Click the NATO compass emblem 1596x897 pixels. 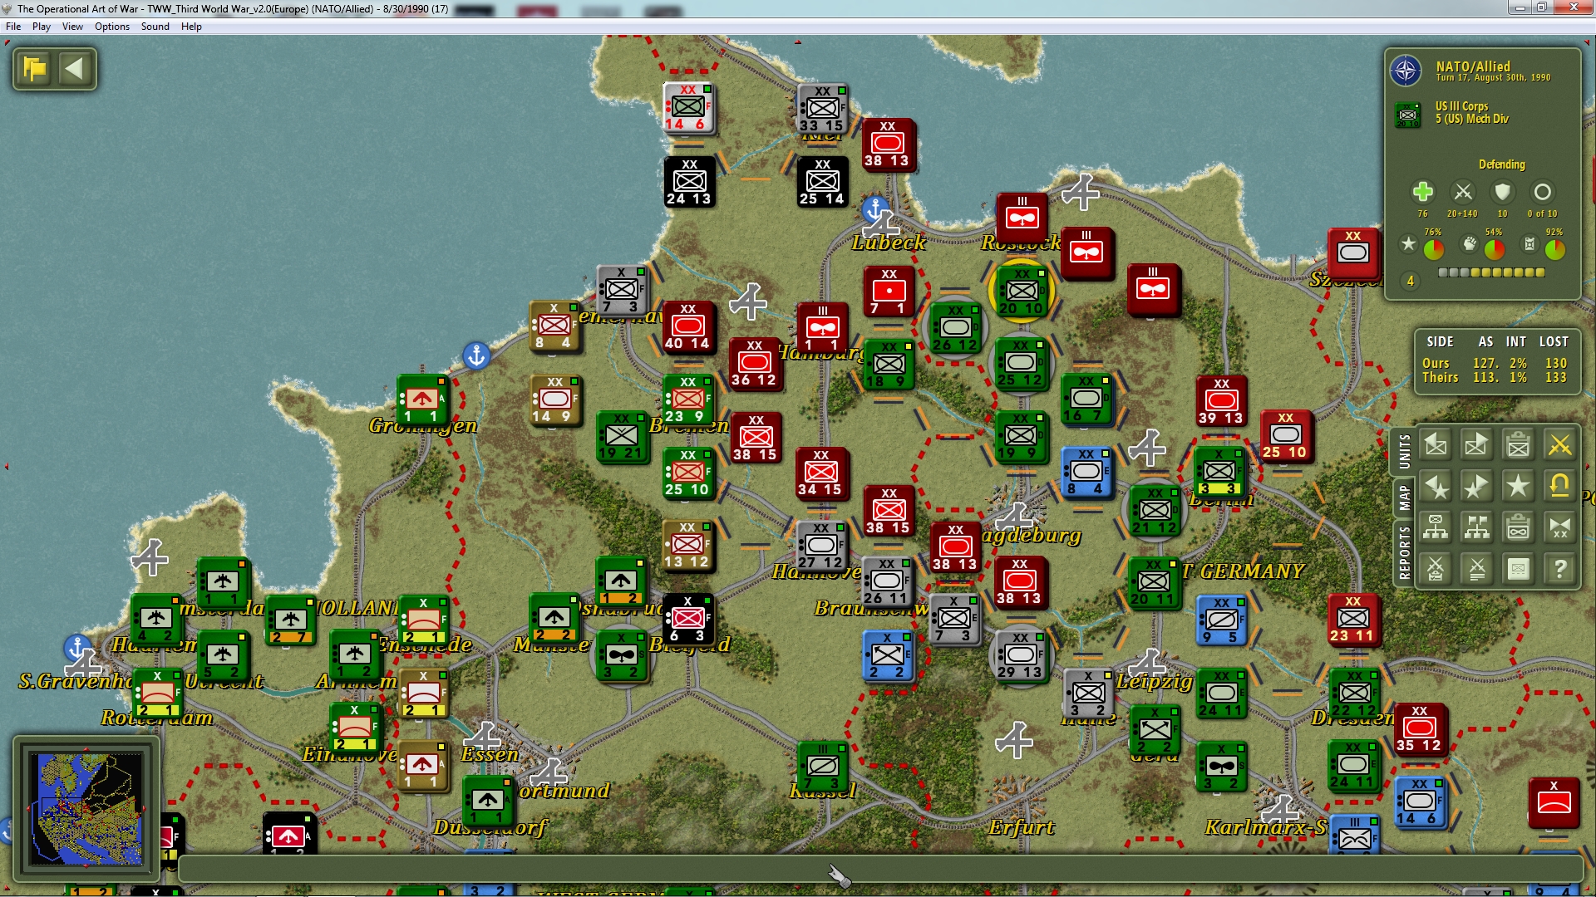click(1406, 71)
